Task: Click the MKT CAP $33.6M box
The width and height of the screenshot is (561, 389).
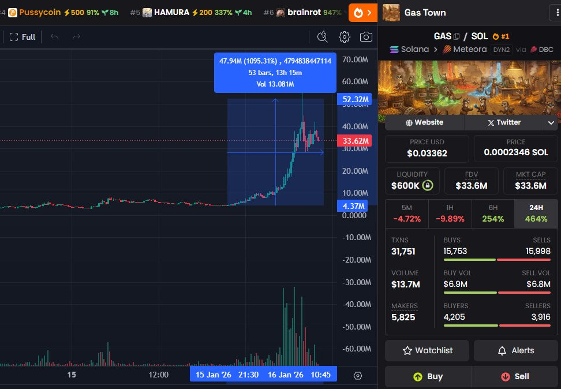Action: [x=530, y=181]
